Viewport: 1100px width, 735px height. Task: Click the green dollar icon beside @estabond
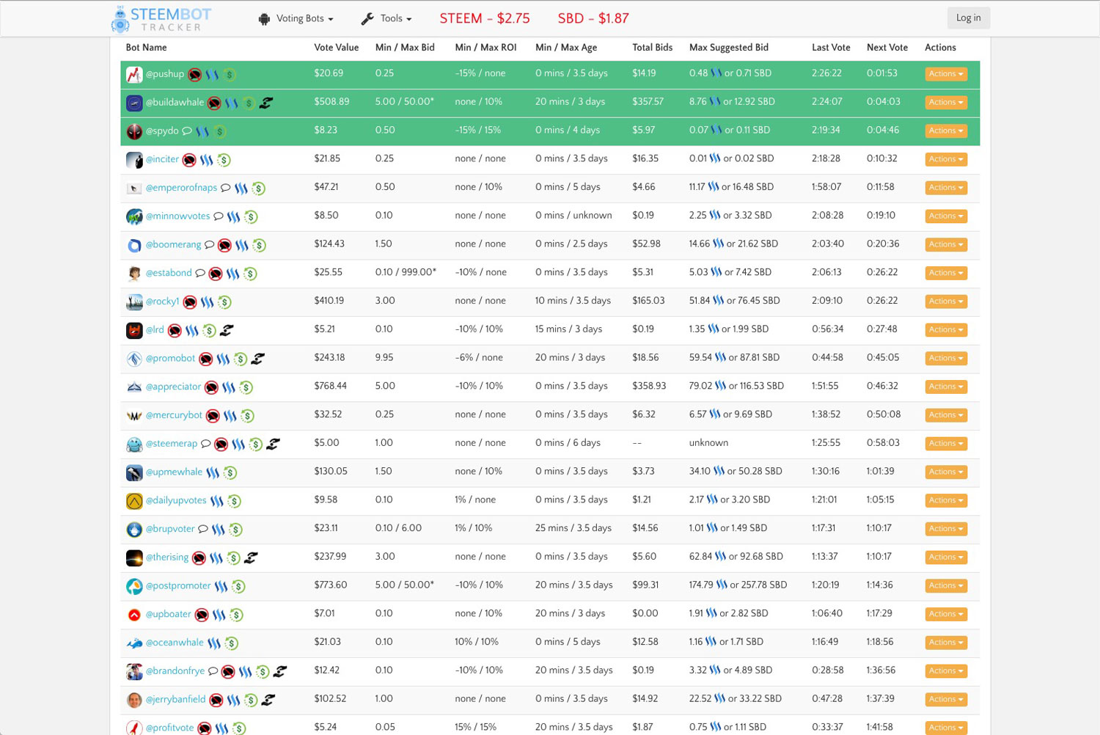pyautogui.click(x=250, y=274)
